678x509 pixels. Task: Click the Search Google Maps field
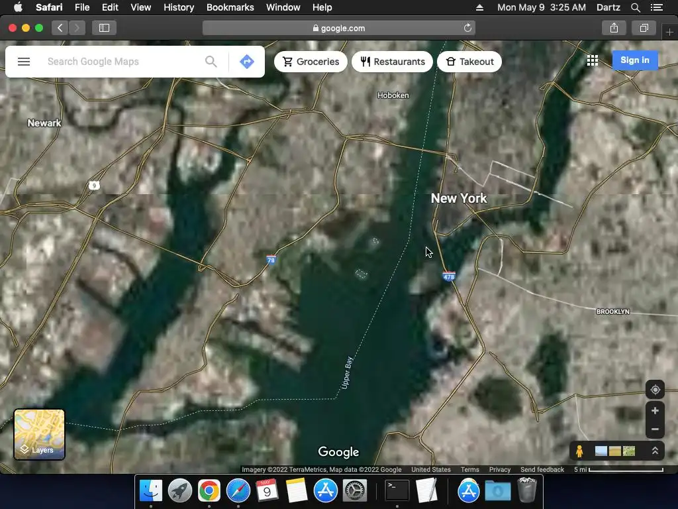(x=123, y=62)
